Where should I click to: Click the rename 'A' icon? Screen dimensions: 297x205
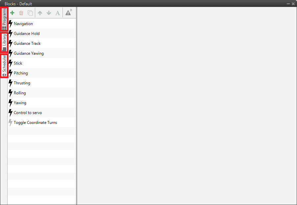58,13
